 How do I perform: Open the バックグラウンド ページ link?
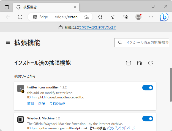(x=121, y=128)
